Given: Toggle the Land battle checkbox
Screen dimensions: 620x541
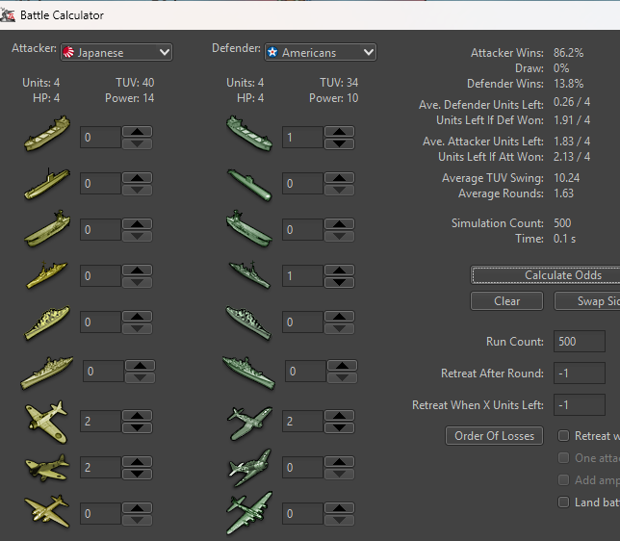Looking at the screenshot, I should 563,502.
